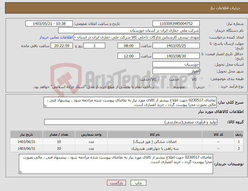
Task: Click response deadline time 08:00
Action: pos(129,46)
